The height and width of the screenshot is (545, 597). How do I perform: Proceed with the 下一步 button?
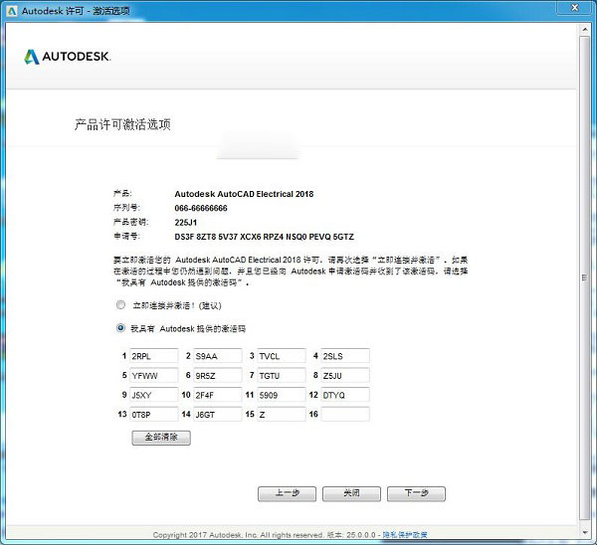coord(416,493)
